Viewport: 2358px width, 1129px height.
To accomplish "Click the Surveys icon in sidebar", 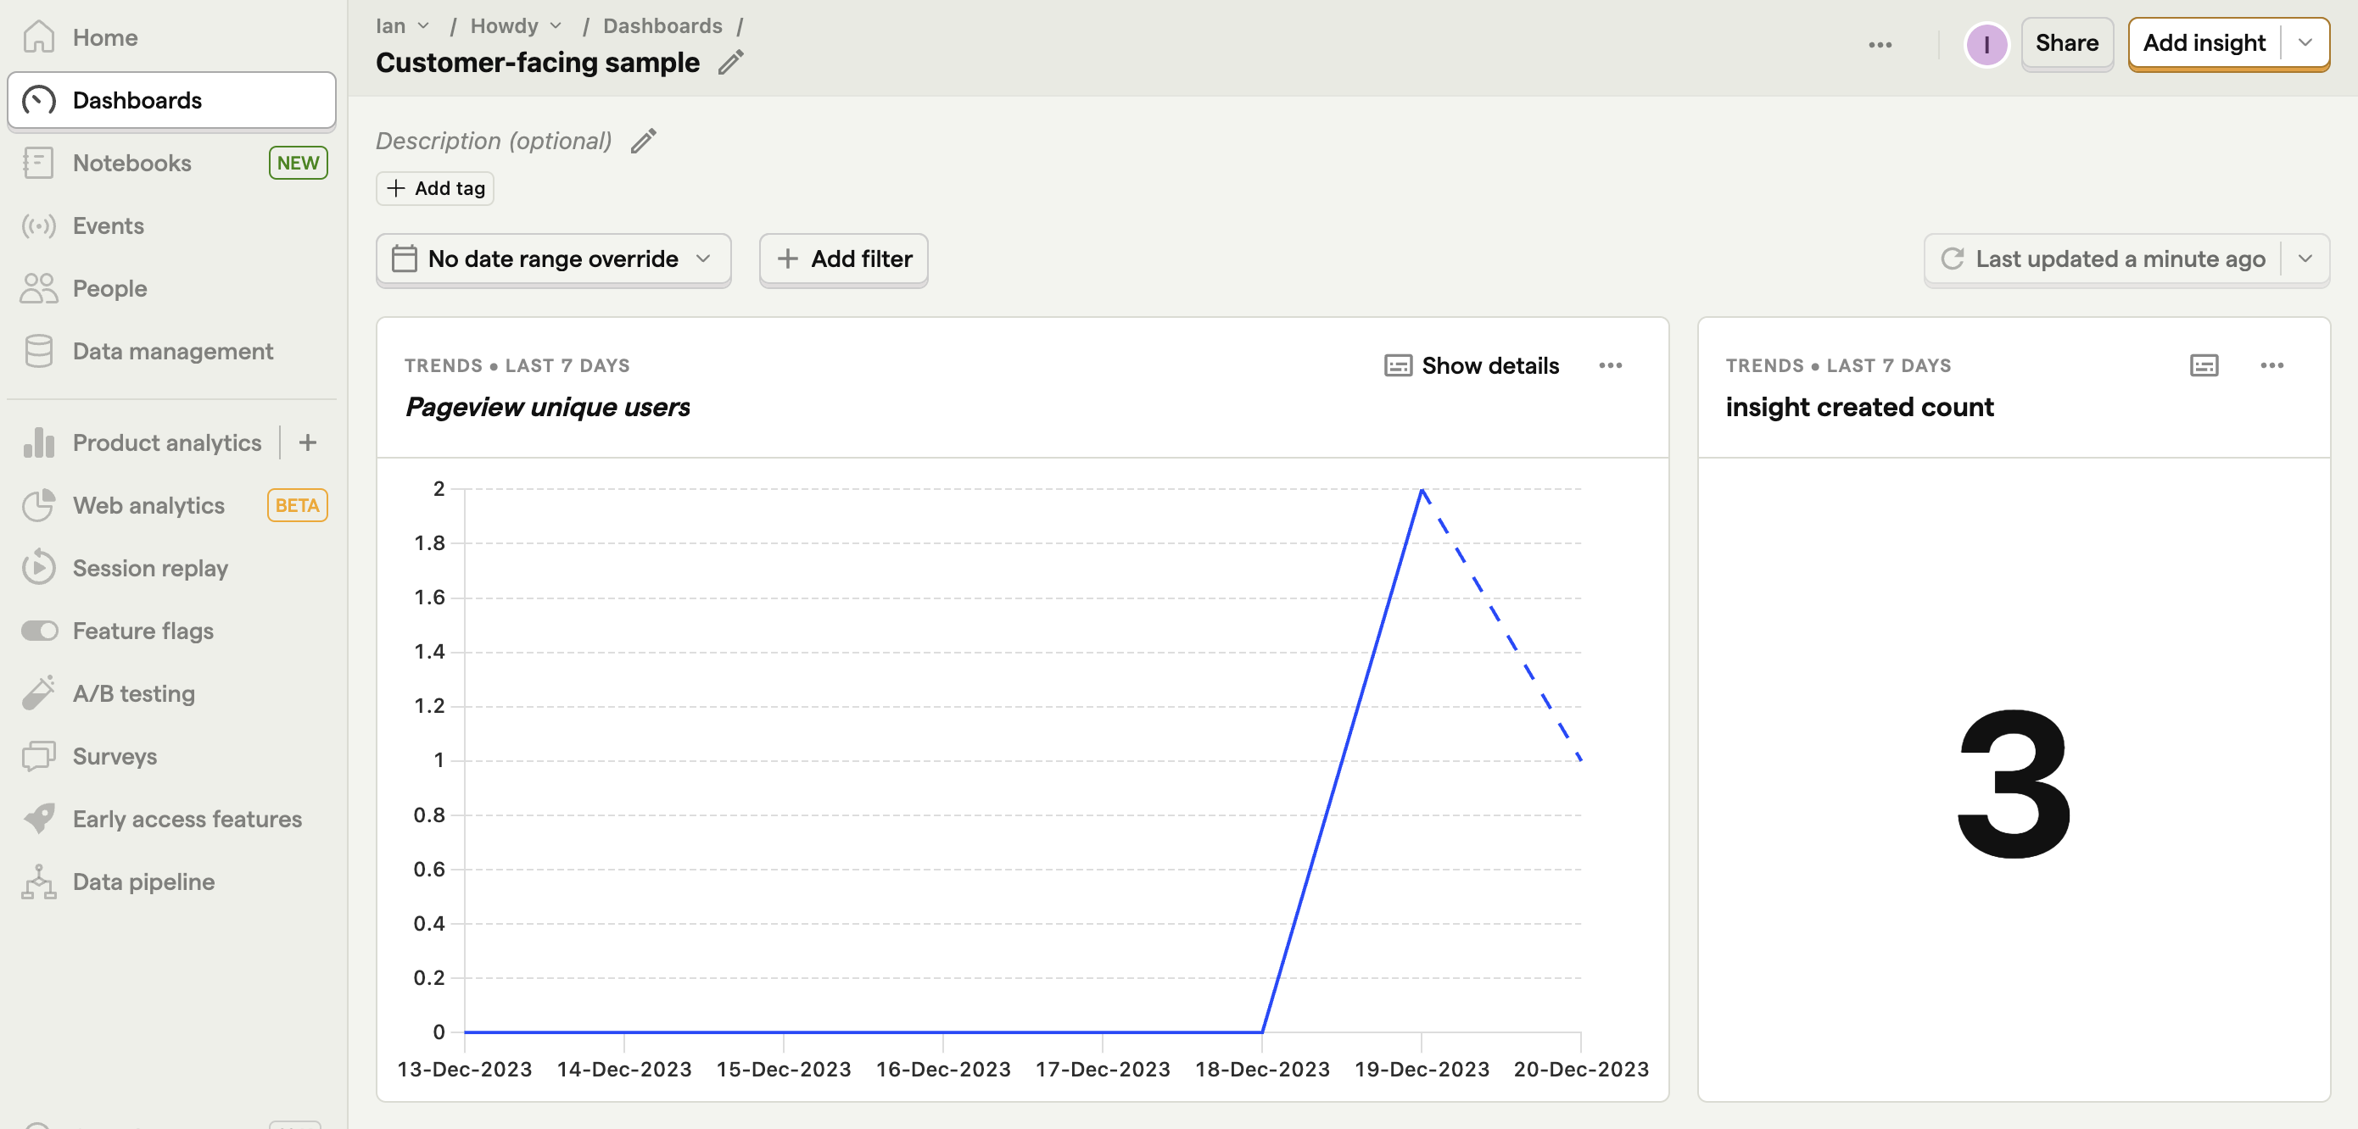I will 39,756.
